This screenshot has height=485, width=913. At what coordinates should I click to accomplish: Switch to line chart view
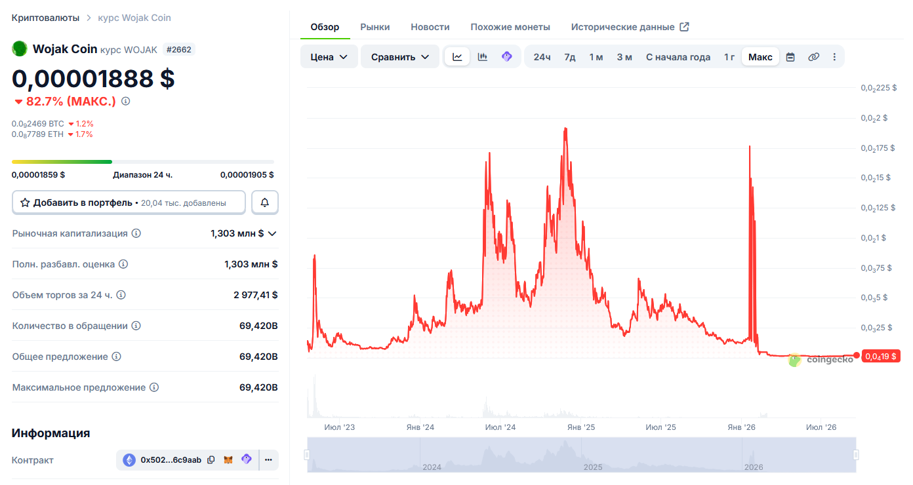(457, 57)
